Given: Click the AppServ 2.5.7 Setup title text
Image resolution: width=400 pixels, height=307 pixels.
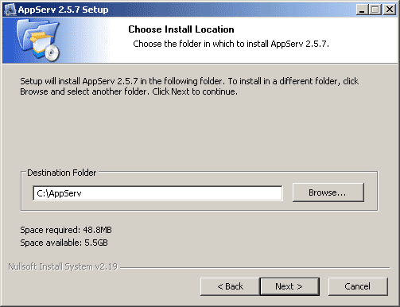Looking at the screenshot, I should tap(63, 10).
